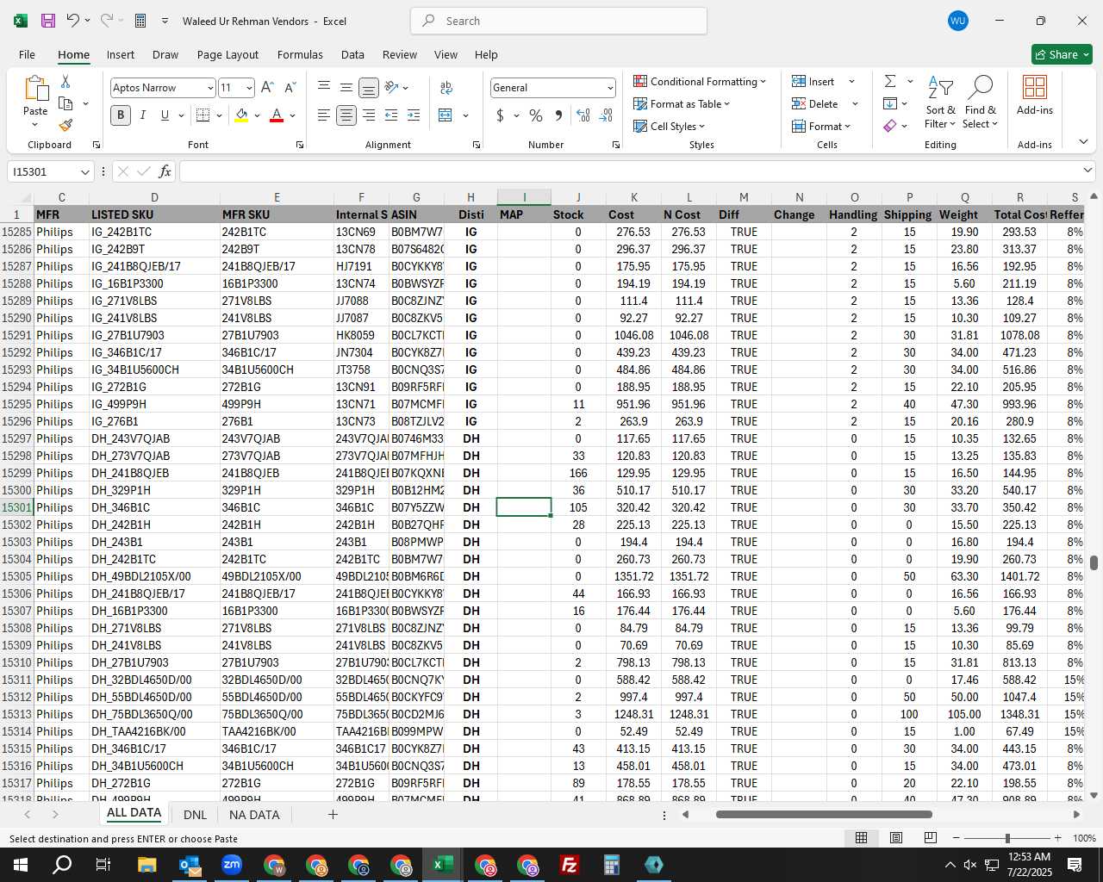
Task: Click the Format cells button
Action: [x=821, y=126]
